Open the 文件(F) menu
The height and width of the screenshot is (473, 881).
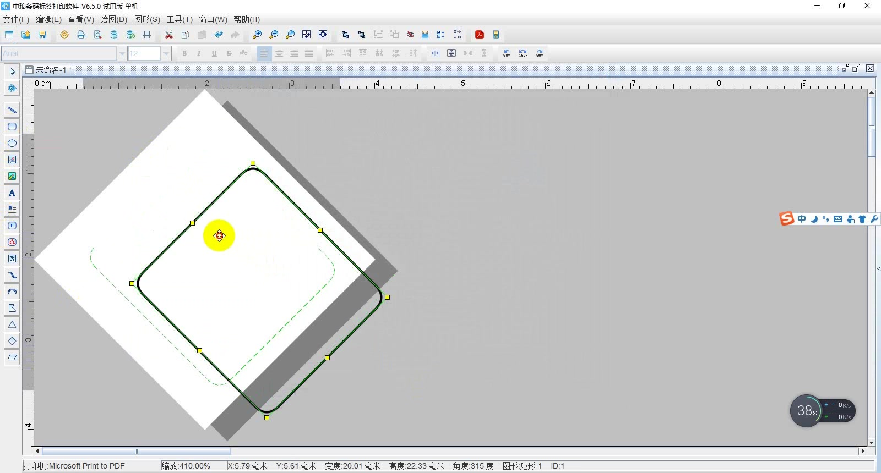coord(16,19)
